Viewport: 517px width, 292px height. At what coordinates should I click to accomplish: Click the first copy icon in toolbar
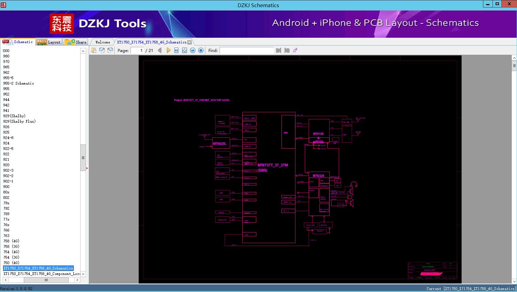click(x=94, y=50)
